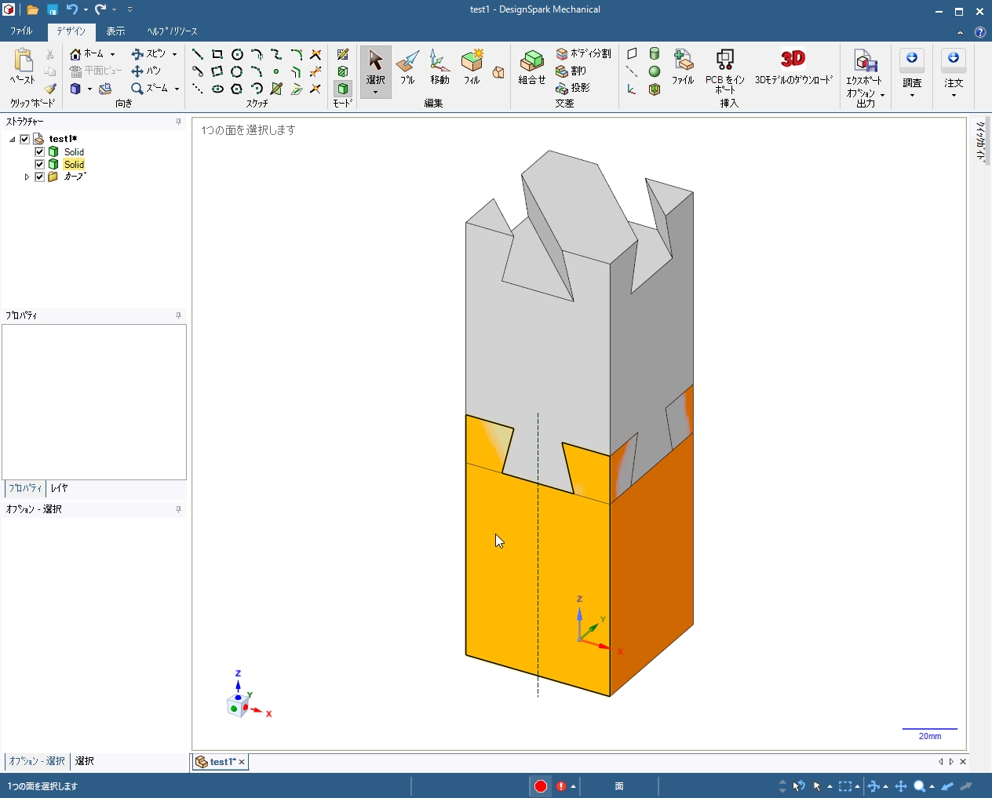Expand the カーブ tree node
This screenshot has height=798, width=992.
[x=27, y=177]
